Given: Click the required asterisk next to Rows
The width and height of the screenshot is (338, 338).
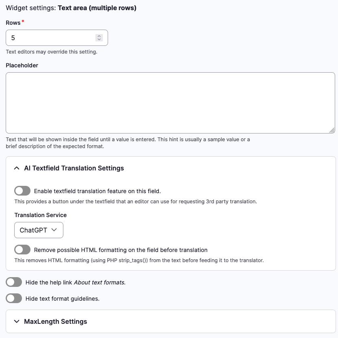Looking at the screenshot, I should (x=23, y=21).
